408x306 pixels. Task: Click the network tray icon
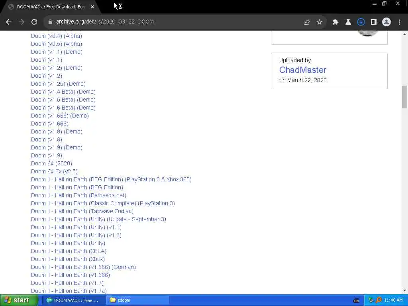[371, 300]
